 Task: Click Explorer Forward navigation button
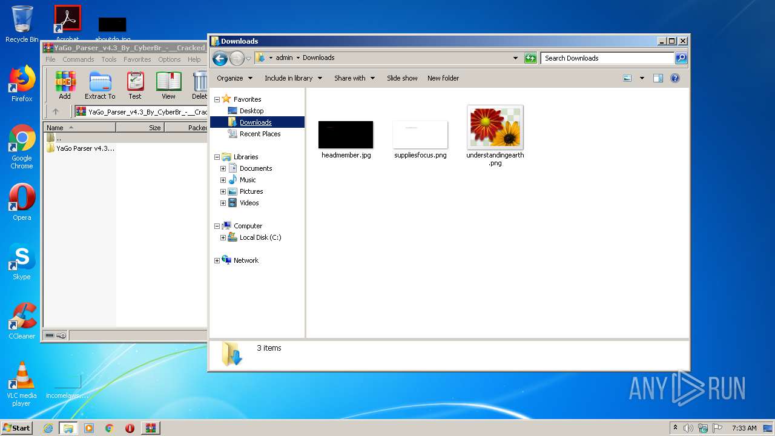pyautogui.click(x=237, y=58)
